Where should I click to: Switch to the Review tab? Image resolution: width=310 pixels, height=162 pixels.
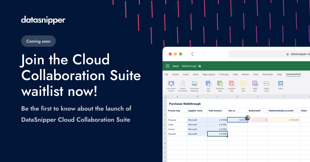(x=246, y=74)
